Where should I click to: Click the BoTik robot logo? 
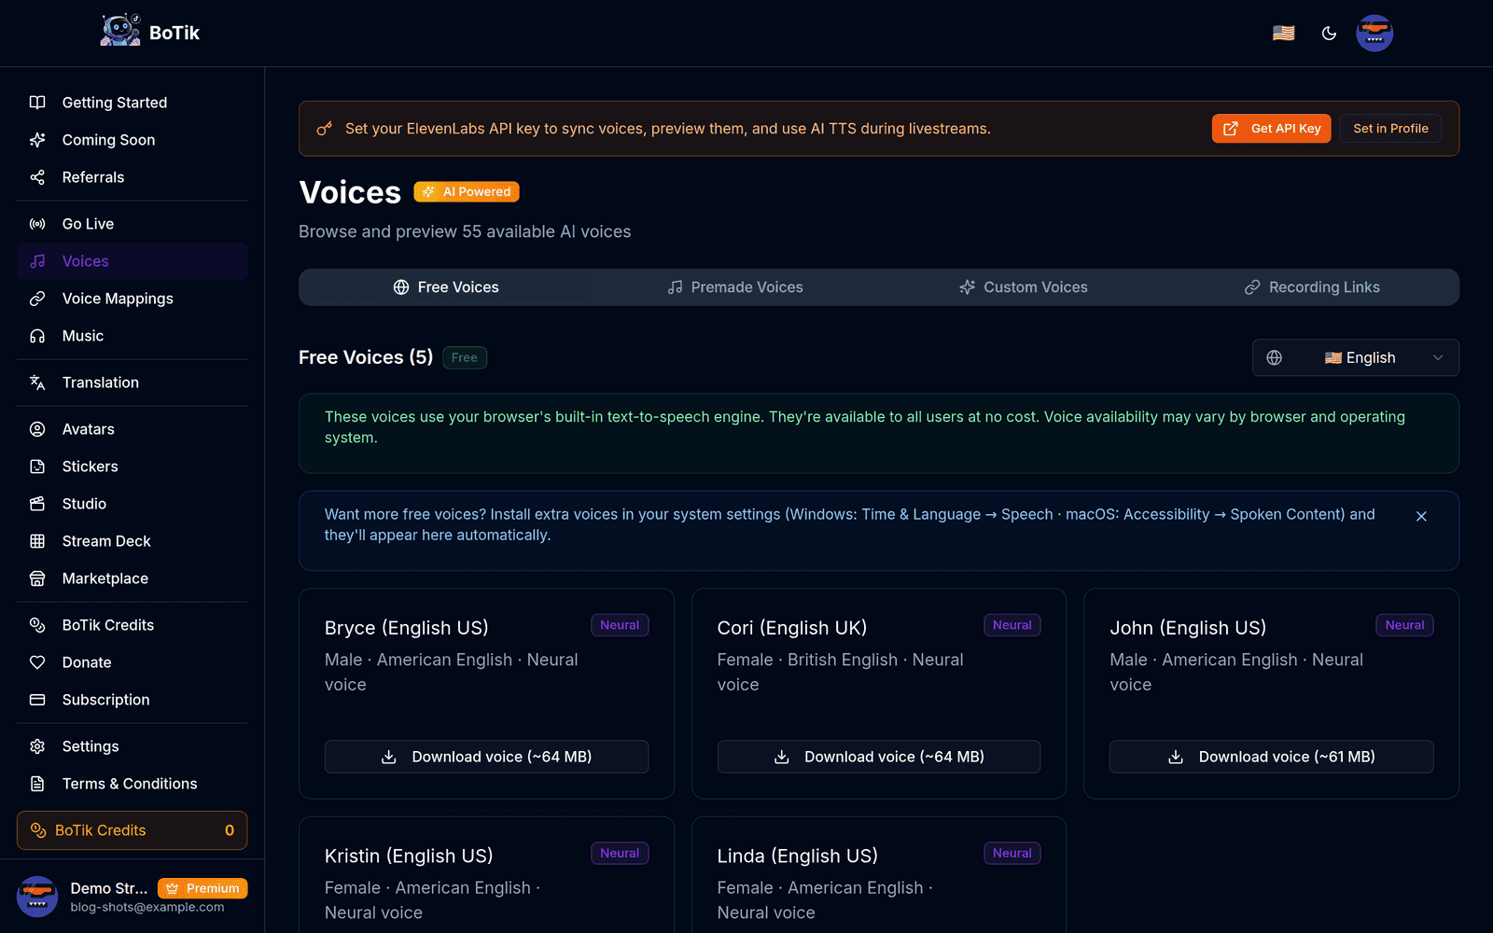click(x=120, y=31)
